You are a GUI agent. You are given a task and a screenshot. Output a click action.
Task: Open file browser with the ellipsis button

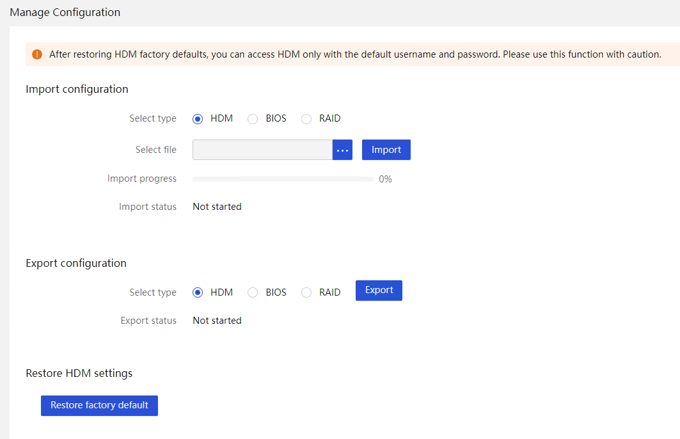click(x=342, y=150)
